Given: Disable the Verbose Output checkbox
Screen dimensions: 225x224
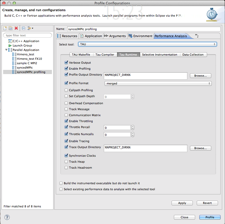Looking at the screenshot, I should point(66,63).
